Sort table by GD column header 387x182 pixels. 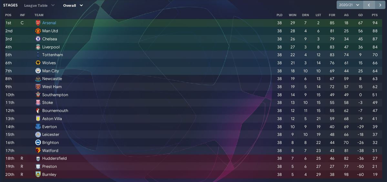[x=360, y=15]
